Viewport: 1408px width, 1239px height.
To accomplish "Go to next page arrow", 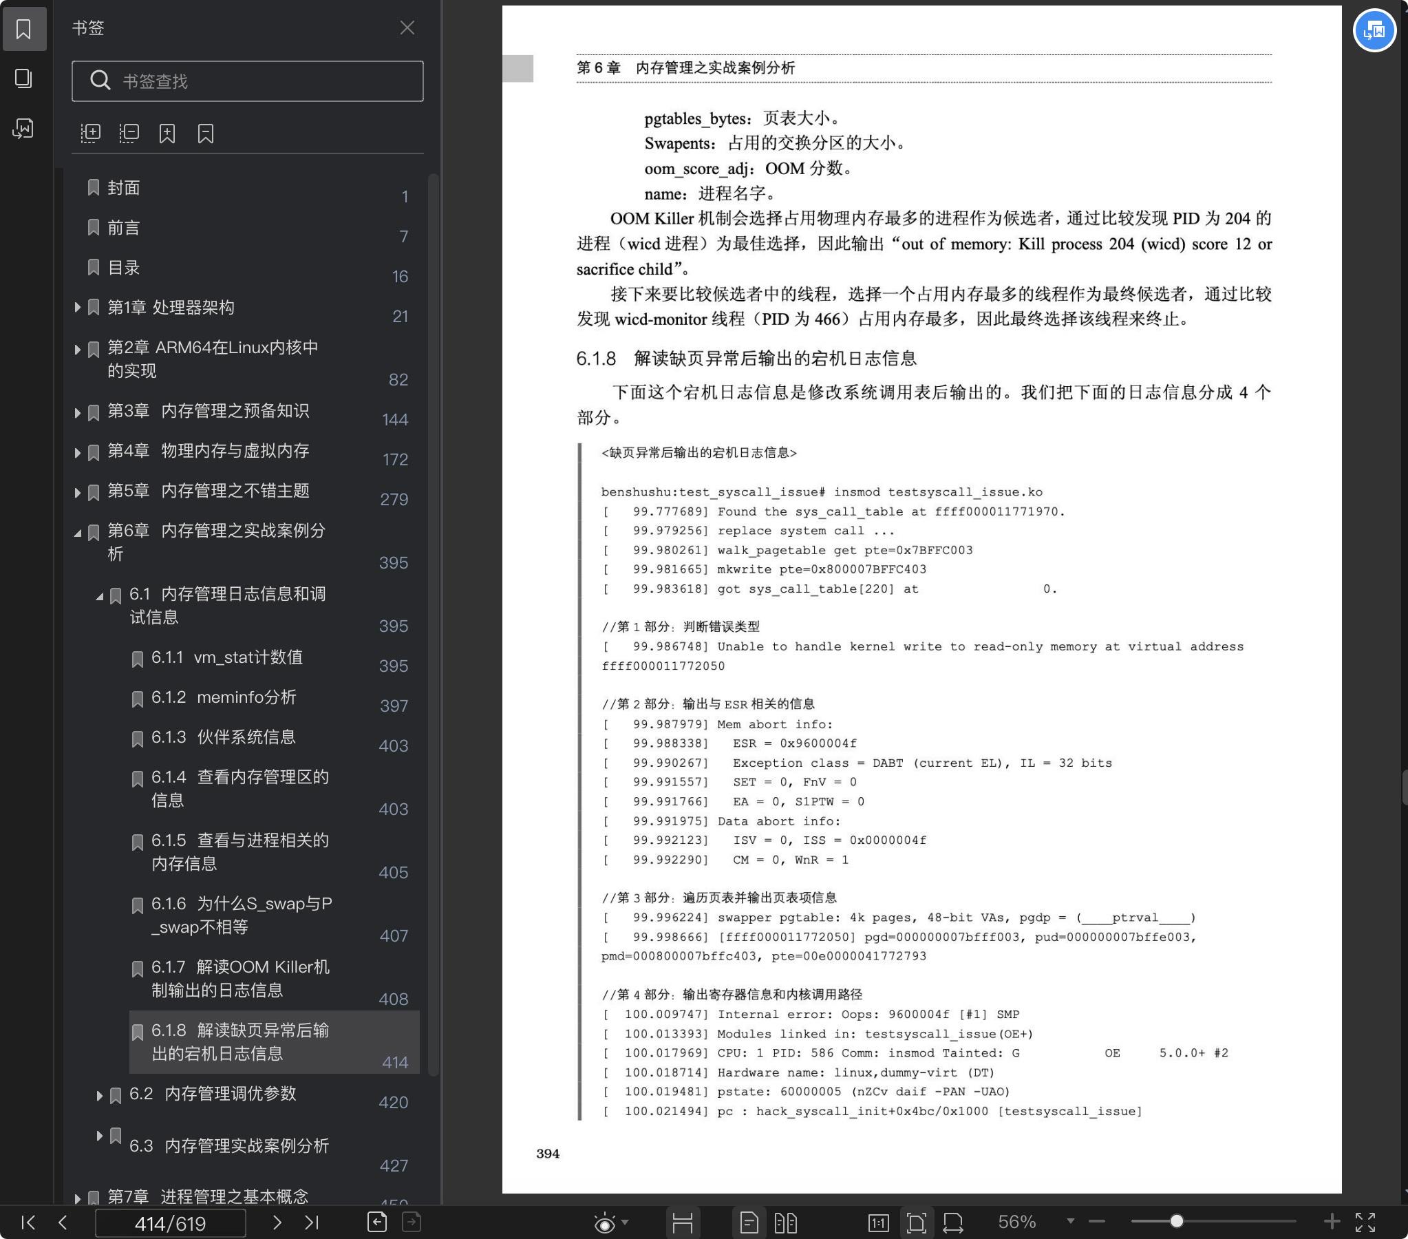I will click(277, 1222).
